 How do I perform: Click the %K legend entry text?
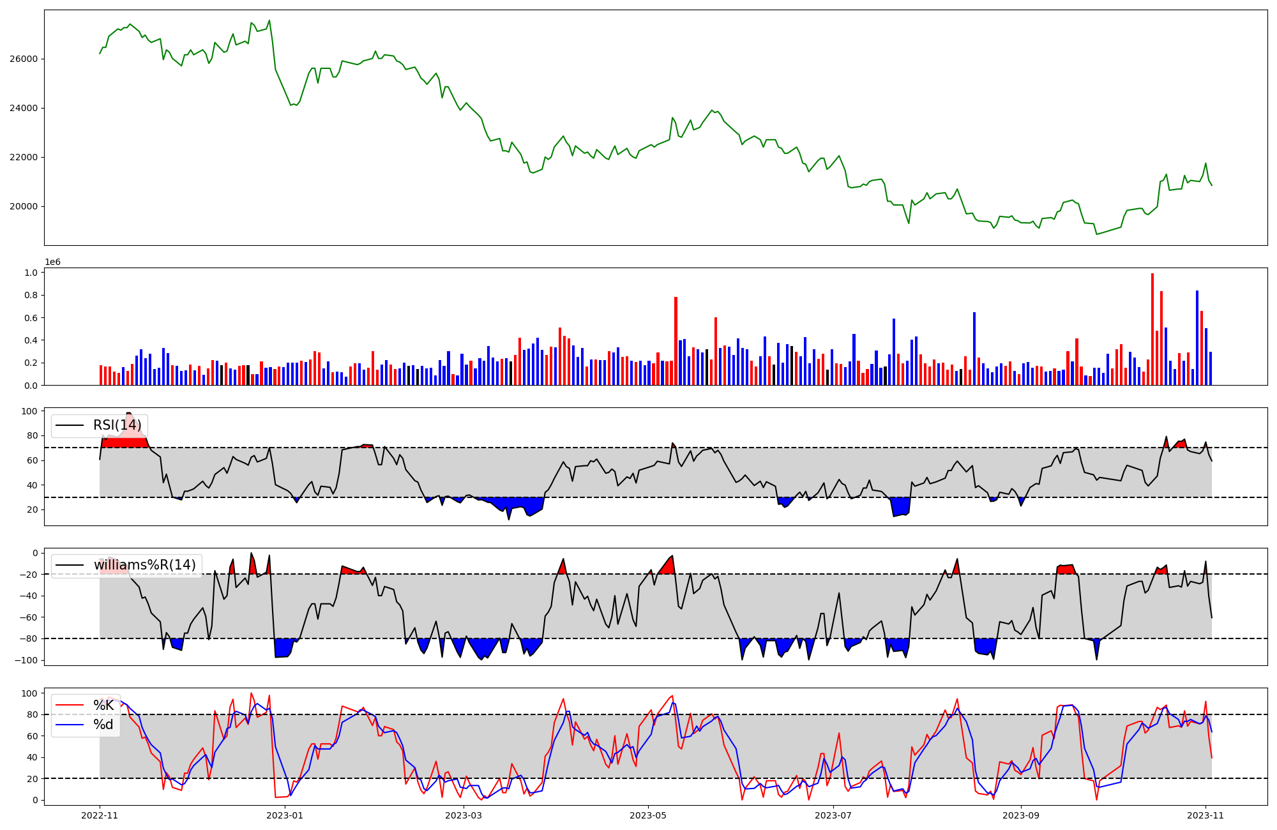pos(104,705)
